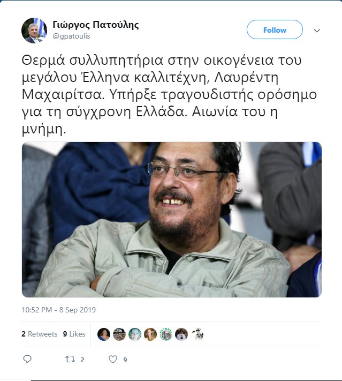Open the attached photo of smiling man
This screenshot has width=342, height=381.
(172, 220)
